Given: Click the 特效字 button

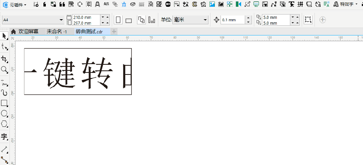Looking at the screenshot, I should (x=343, y=4).
